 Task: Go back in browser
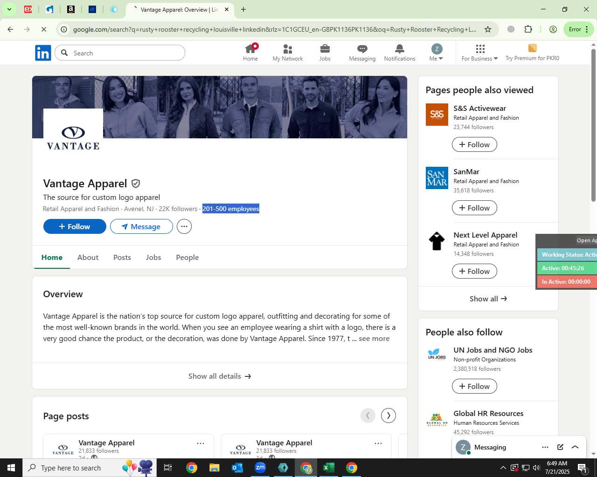(10, 29)
